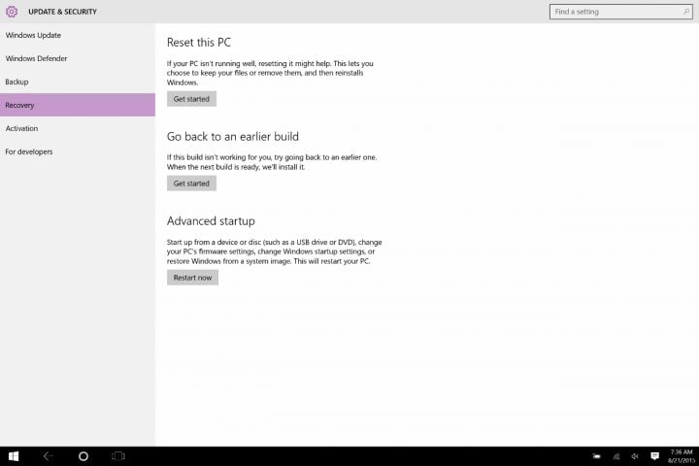Click Get started under Reset this PC
This screenshot has width=699, height=466.
[x=191, y=99]
